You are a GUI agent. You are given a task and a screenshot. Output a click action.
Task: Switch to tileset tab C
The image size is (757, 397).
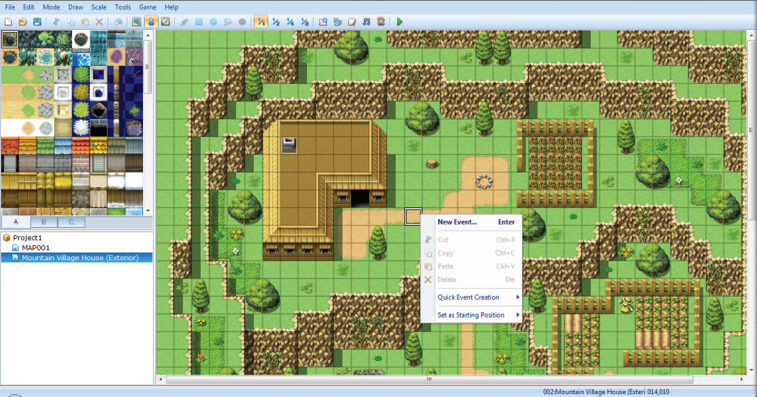point(71,222)
